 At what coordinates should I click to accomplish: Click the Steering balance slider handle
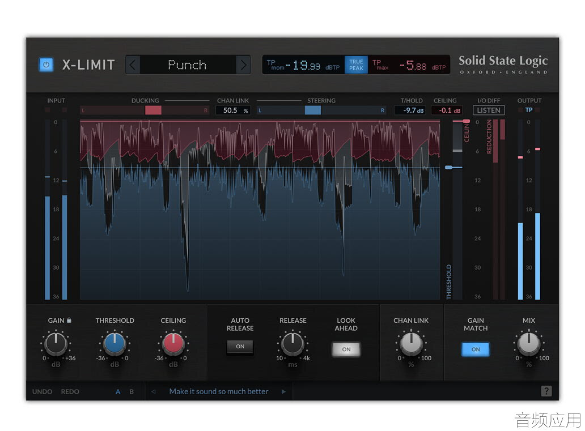pyautogui.click(x=313, y=110)
